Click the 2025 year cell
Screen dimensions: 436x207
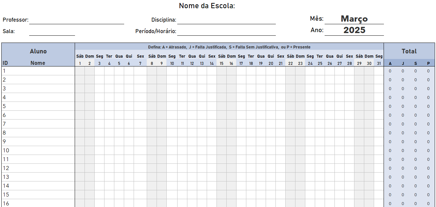pos(354,30)
